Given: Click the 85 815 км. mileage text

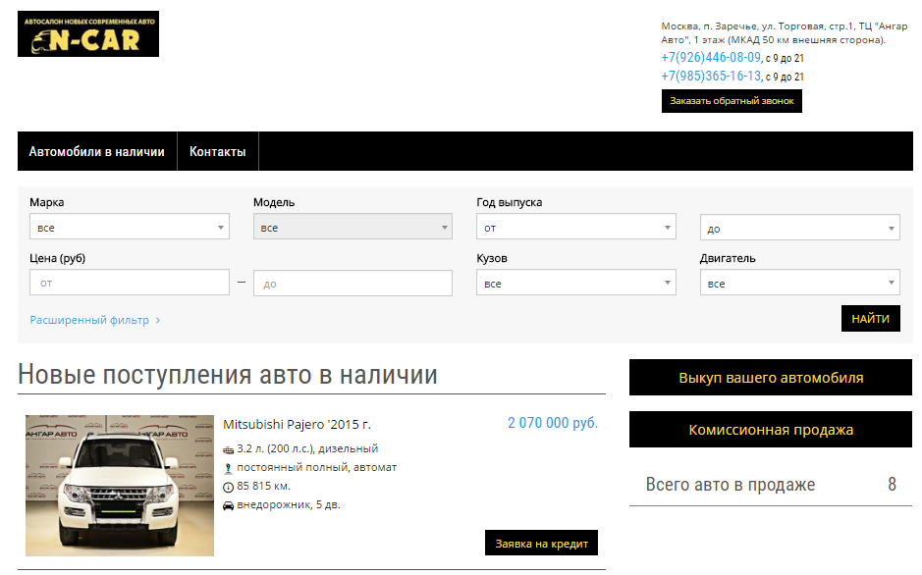Looking at the screenshot, I should click(x=263, y=487).
